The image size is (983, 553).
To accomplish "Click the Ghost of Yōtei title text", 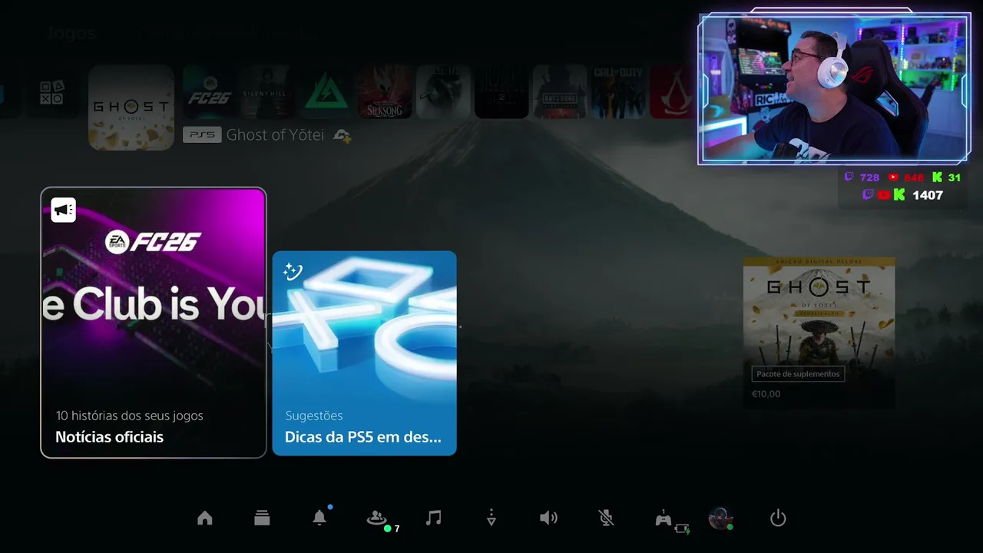I will (275, 134).
